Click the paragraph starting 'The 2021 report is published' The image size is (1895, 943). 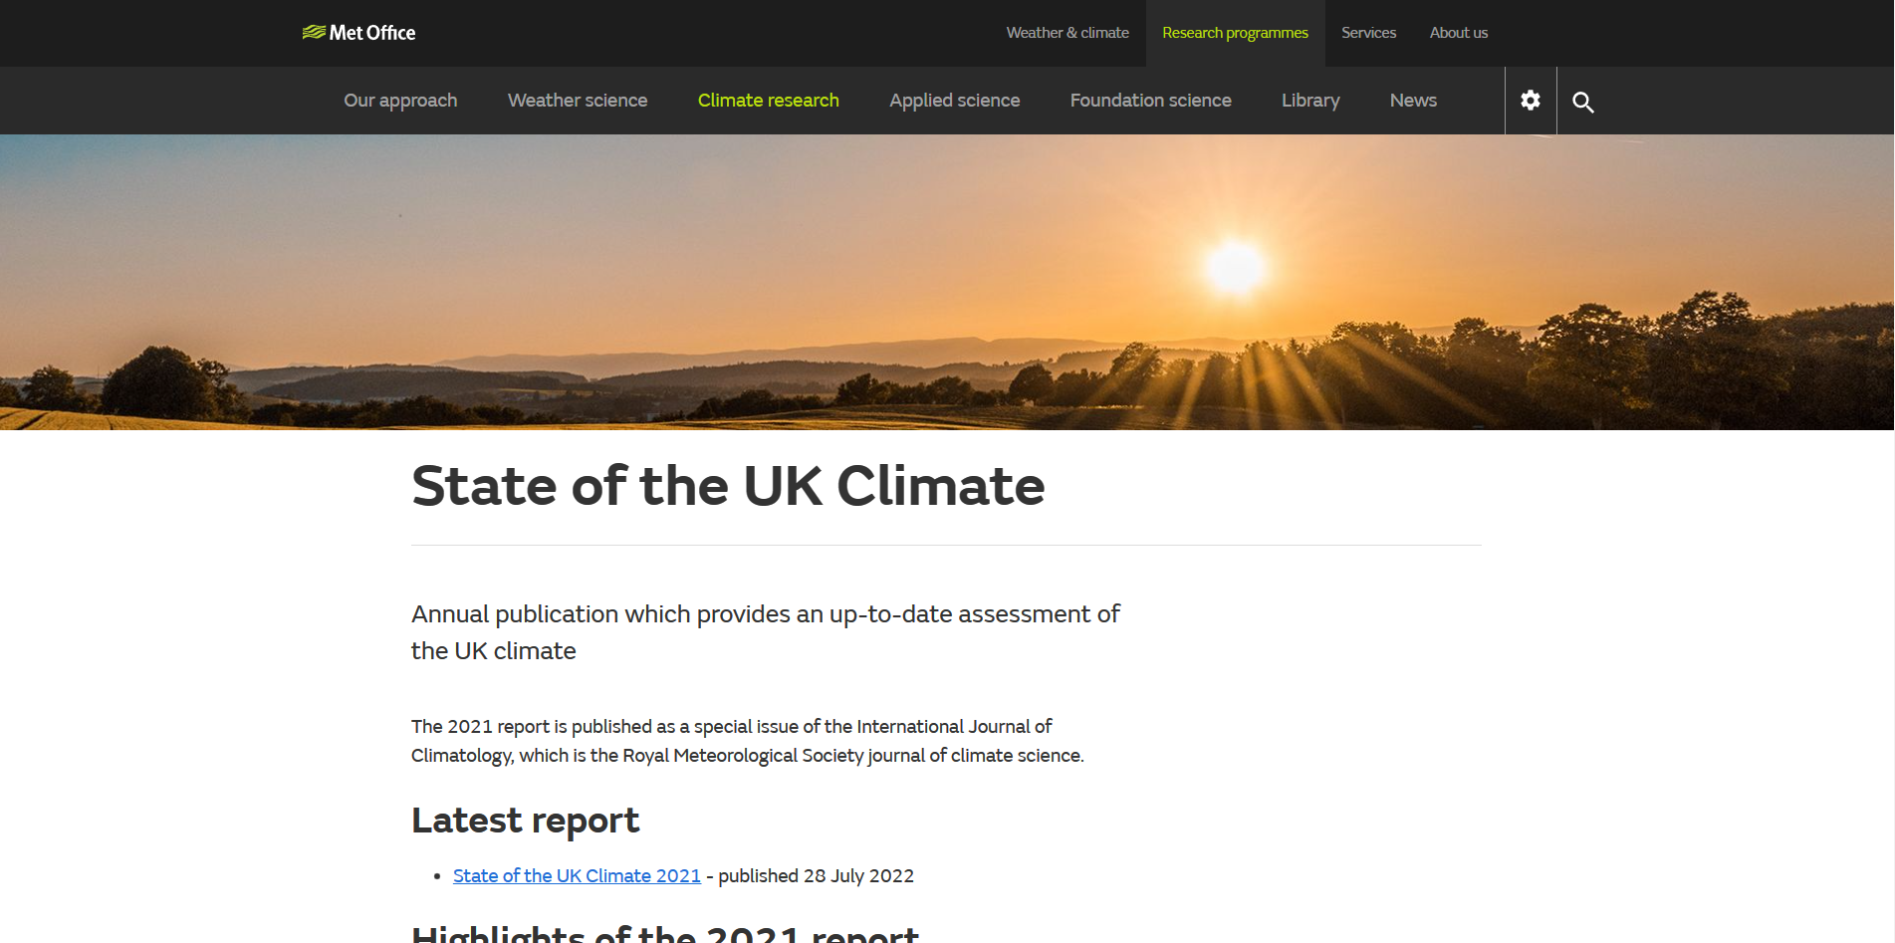tap(747, 741)
